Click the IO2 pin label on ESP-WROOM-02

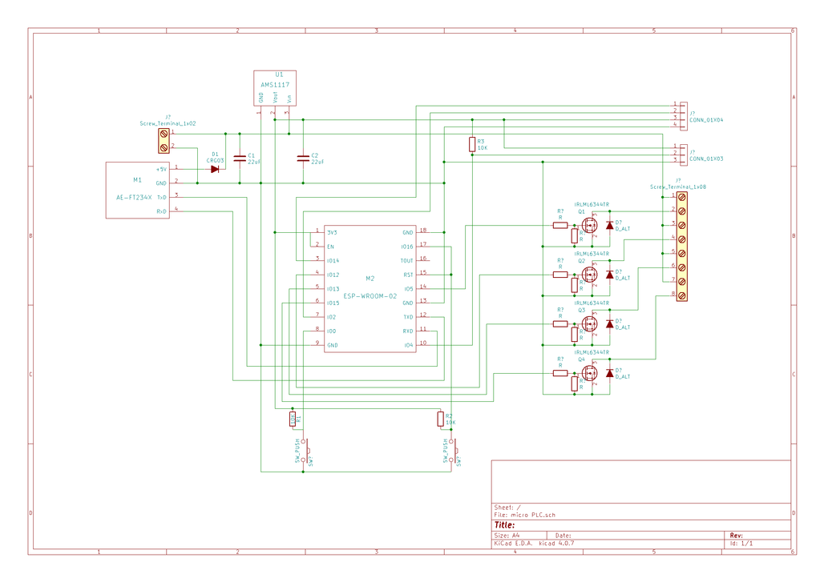[x=331, y=317]
